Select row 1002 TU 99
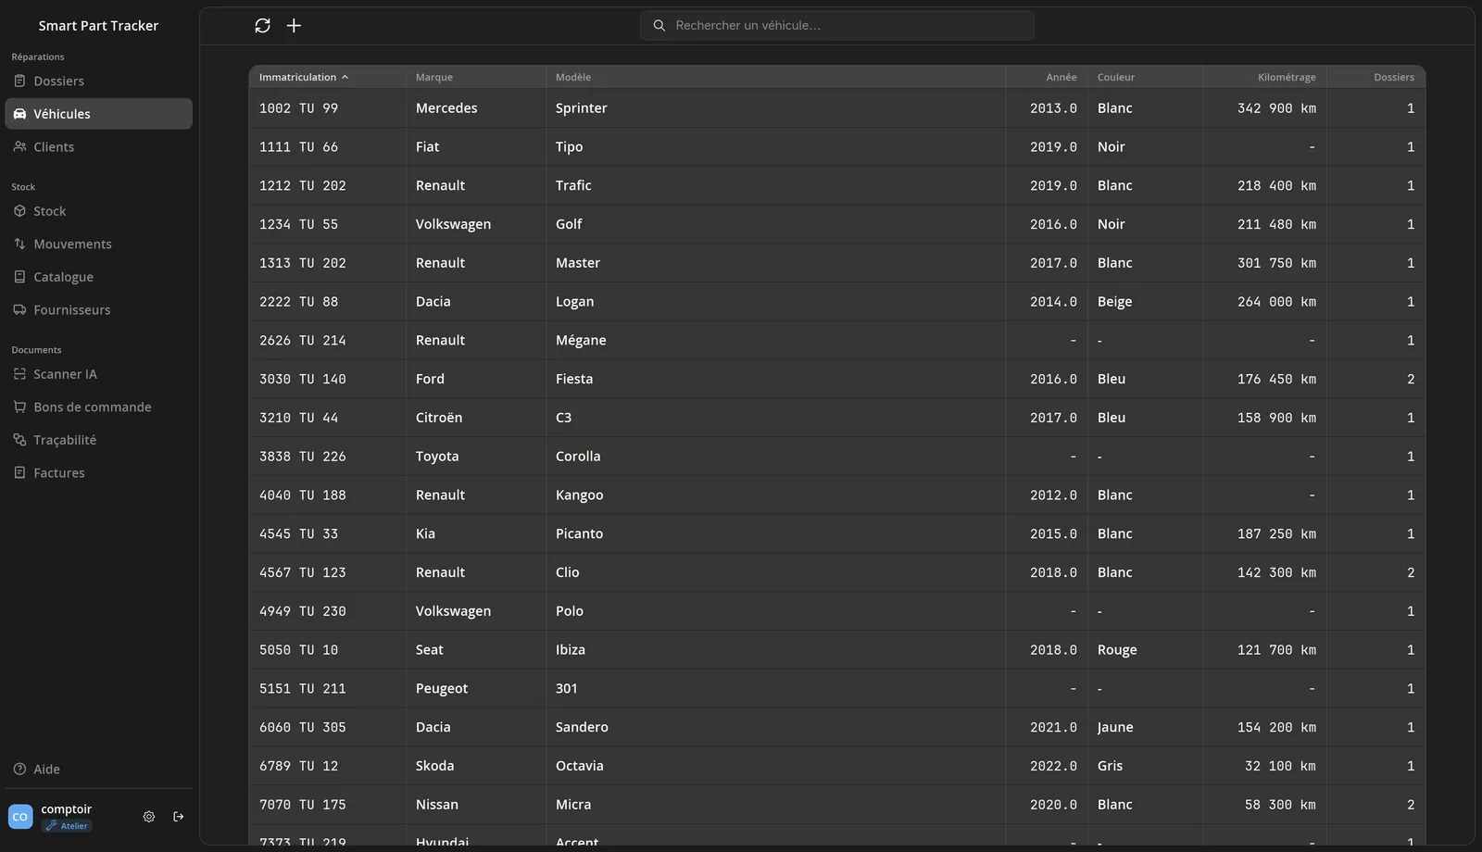 click(837, 108)
